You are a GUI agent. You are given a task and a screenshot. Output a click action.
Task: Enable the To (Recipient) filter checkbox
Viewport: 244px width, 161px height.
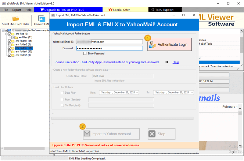click(x=62, y=105)
